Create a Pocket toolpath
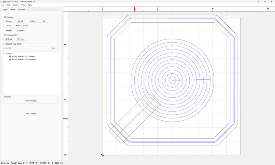Image resolution: width=275 pixels, height=165 pixels. [x=20, y=21]
